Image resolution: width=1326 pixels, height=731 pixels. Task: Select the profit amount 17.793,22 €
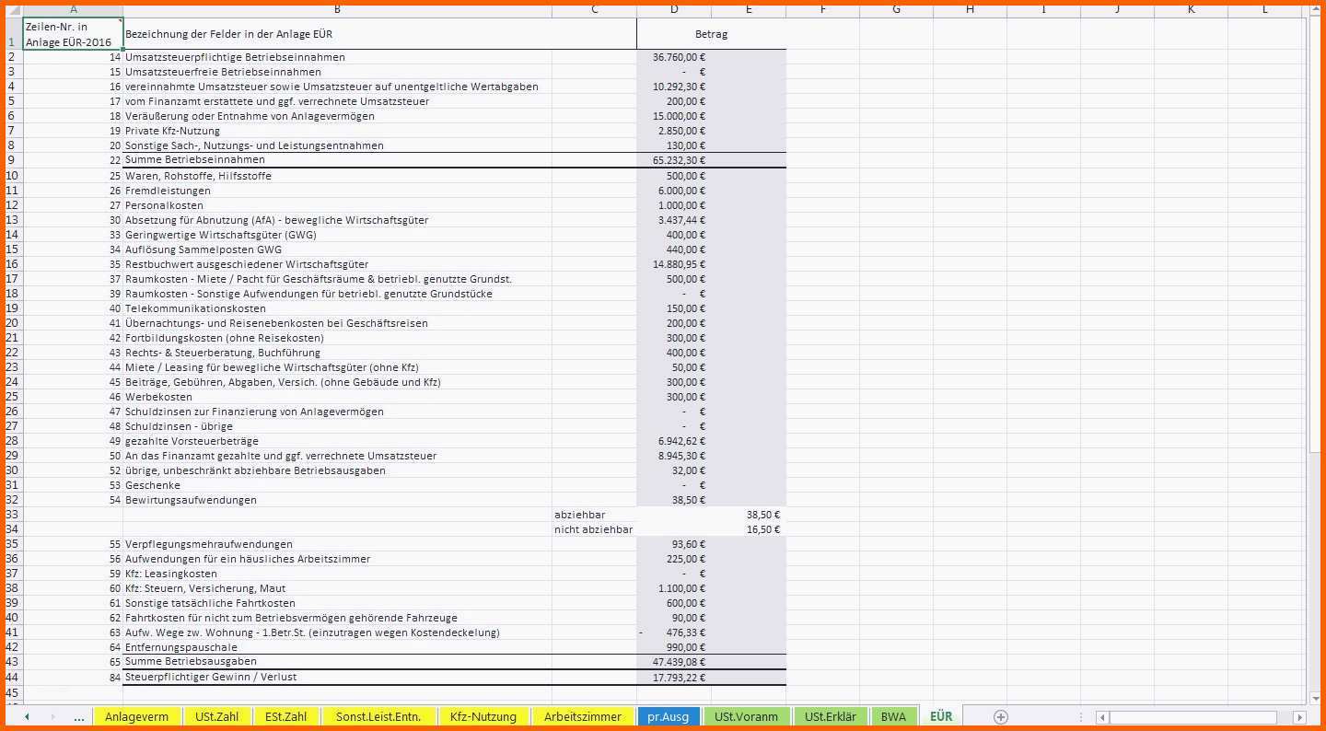click(674, 678)
